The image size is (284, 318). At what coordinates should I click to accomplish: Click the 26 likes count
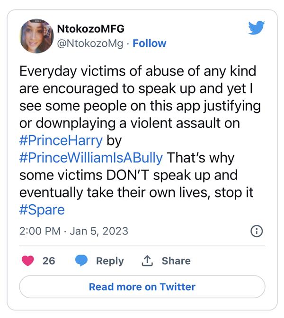[49, 261]
